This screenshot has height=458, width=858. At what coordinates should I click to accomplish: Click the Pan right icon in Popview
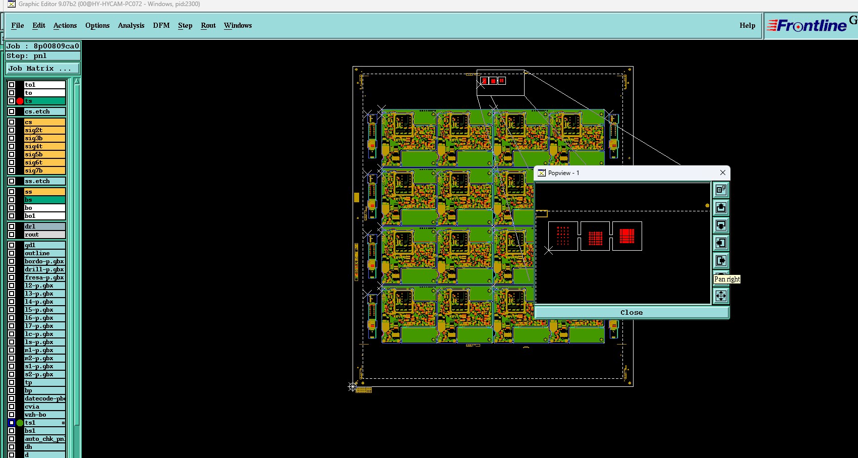tap(721, 261)
